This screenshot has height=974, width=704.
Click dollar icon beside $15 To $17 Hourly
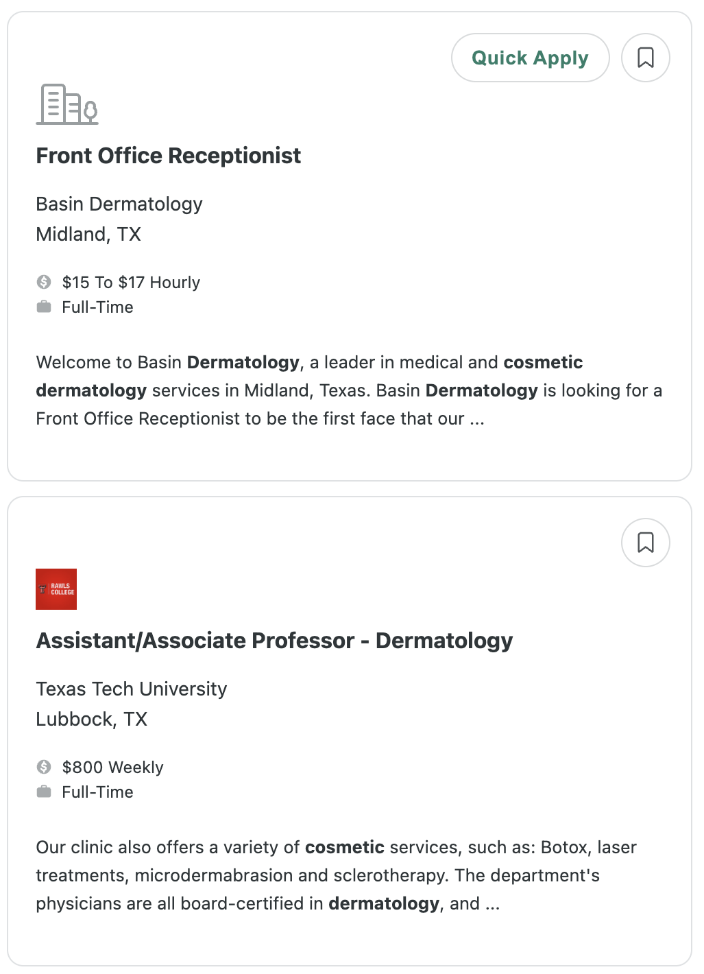[x=44, y=282]
